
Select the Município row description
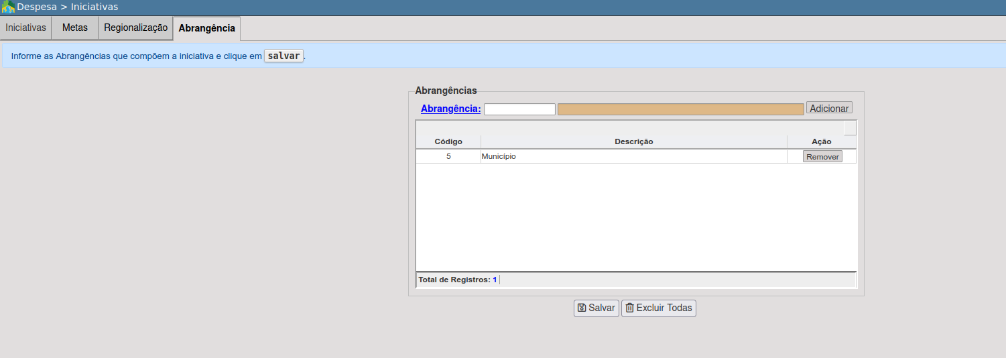[499, 156]
